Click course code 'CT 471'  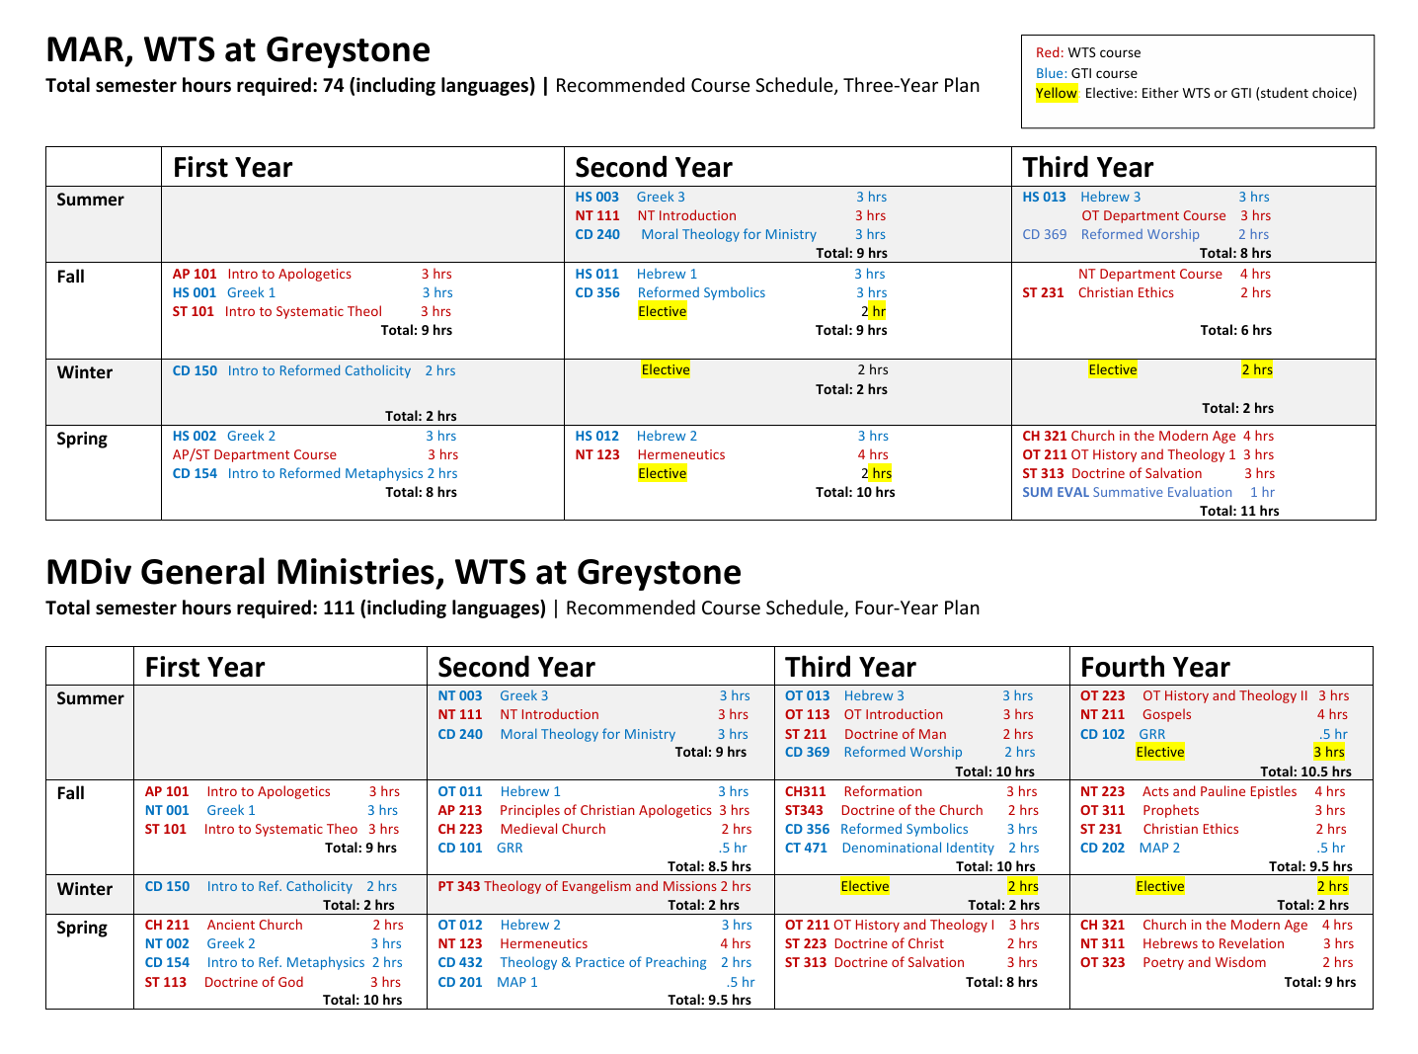coord(806,849)
